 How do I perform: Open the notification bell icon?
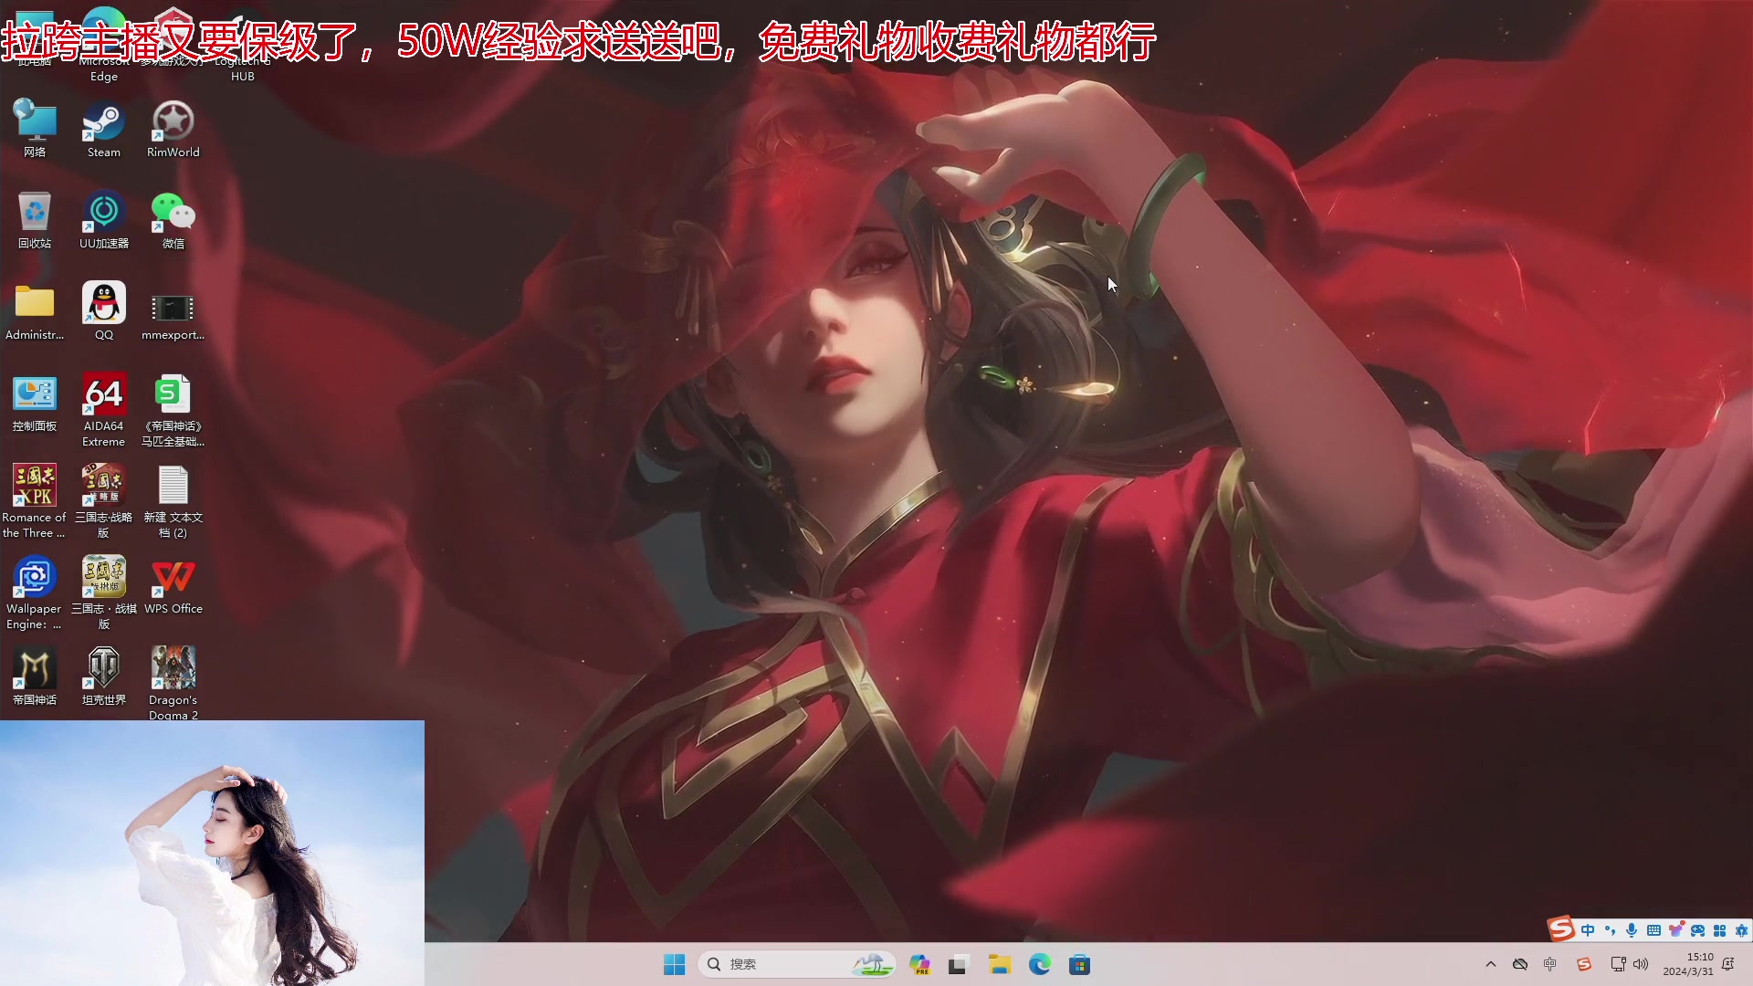click(x=1727, y=964)
